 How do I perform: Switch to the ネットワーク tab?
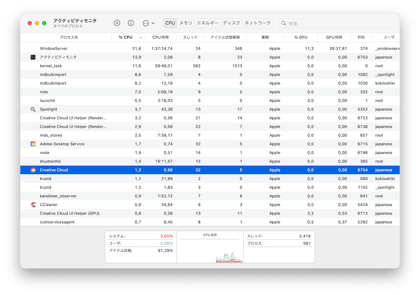[x=258, y=23]
